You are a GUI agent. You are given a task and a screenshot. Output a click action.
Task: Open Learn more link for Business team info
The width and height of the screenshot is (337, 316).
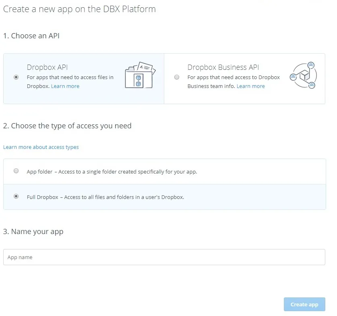pyautogui.click(x=250, y=86)
